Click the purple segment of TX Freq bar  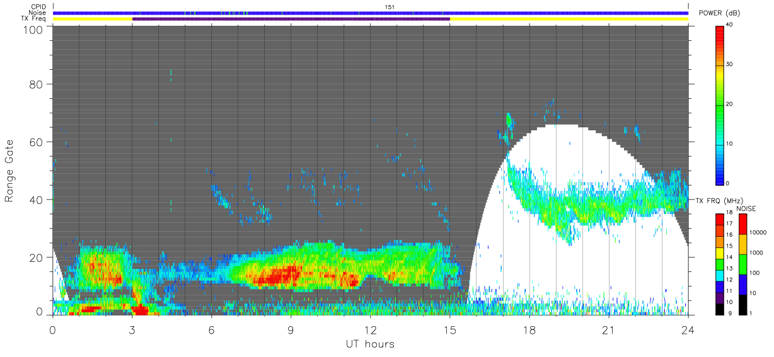coord(291,19)
